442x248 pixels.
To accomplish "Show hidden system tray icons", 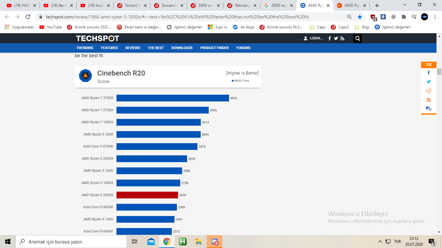I will point(380,242).
